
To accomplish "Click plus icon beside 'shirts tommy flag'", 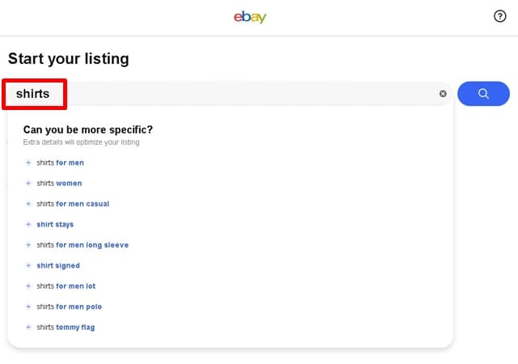I will click(x=28, y=328).
